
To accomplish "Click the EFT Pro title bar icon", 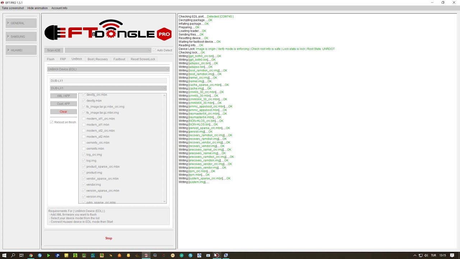I will pyautogui.click(x=3, y=3).
